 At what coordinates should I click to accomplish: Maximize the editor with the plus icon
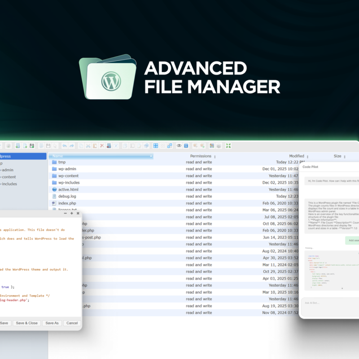[x=71, y=214]
